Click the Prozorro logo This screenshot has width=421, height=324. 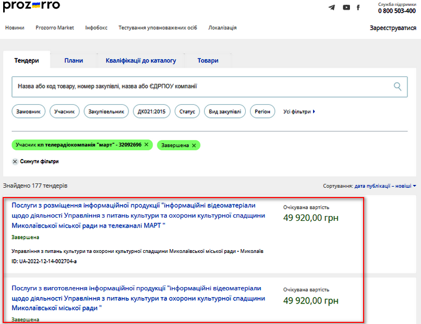(x=32, y=6)
